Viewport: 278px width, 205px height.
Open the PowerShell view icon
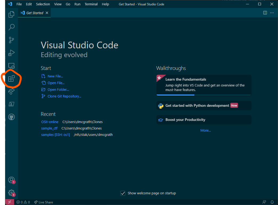click(11, 104)
